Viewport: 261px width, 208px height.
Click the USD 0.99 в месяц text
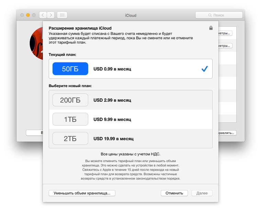tap(112, 69)
